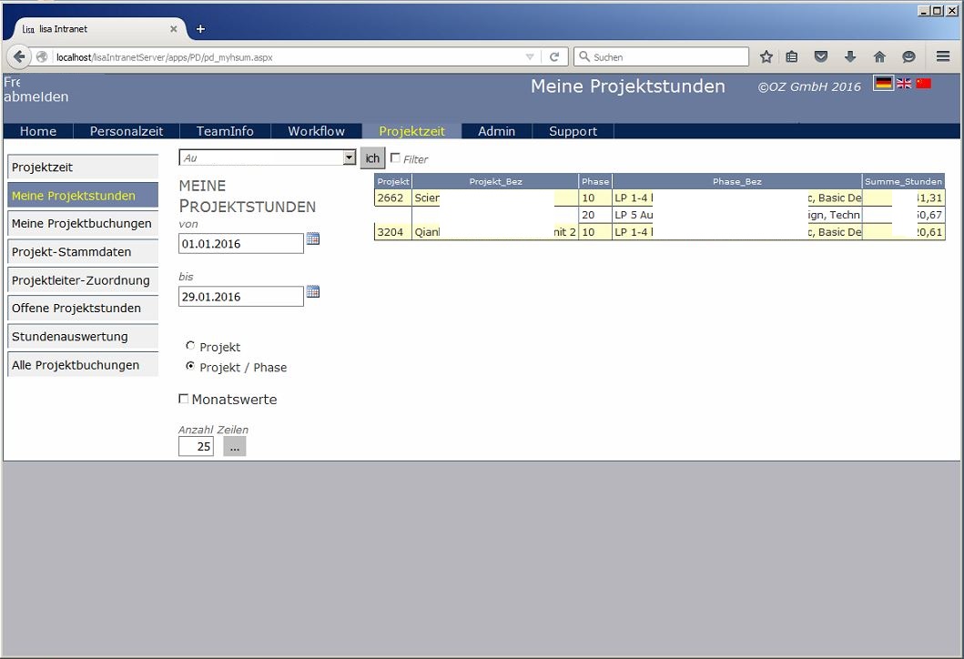
Task: Click the Anzahl Zeilen input field
Action: (x=196, y=446)
